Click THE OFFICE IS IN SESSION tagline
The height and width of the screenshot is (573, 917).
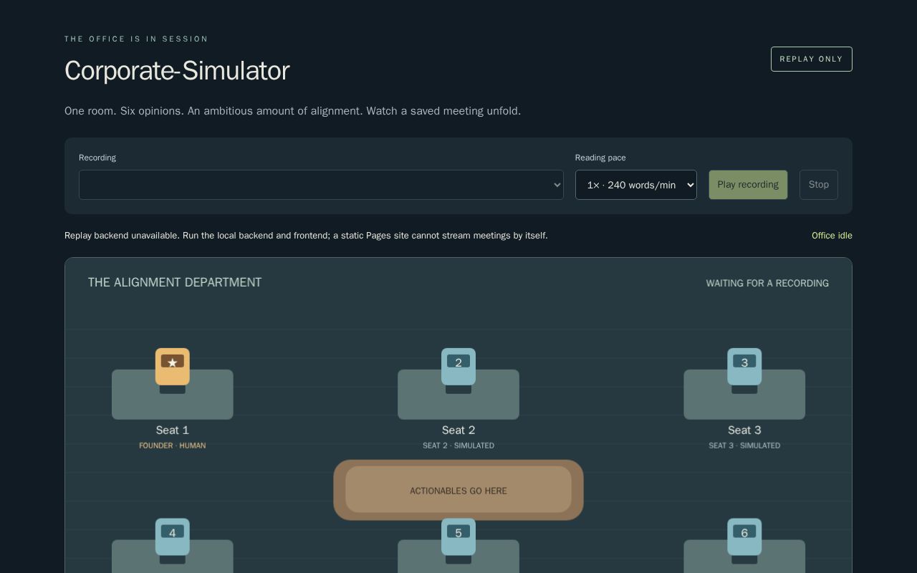(136, 39)
